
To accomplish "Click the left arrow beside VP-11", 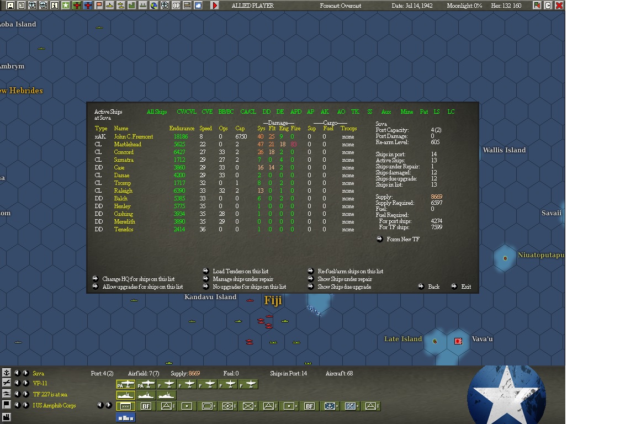I will tap(18, 383).
